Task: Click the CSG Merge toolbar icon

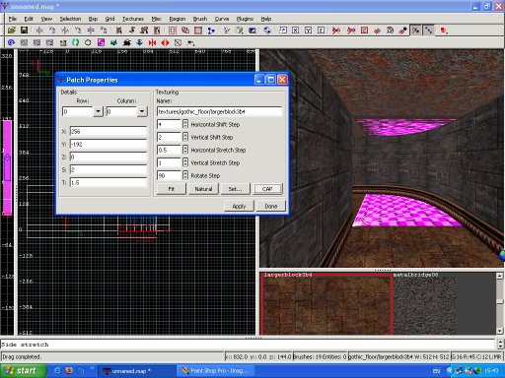Action: point(185,31)
